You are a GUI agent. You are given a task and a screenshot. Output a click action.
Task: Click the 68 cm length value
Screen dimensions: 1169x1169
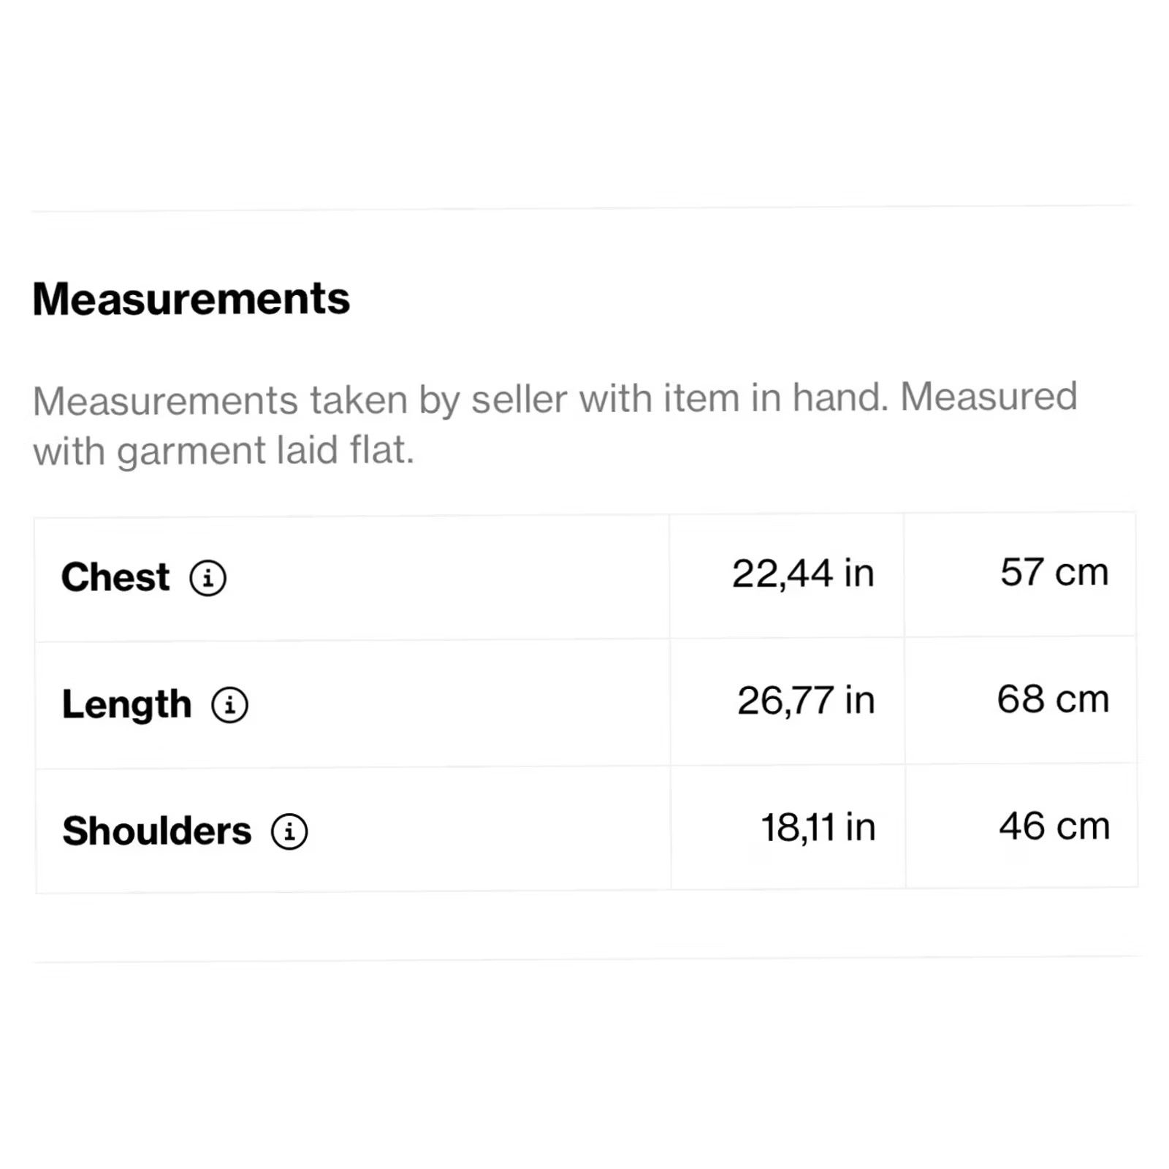click(x=1053, y=698)
